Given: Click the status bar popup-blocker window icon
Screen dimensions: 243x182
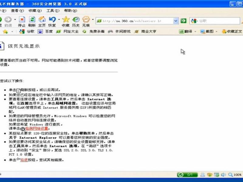Looking at the screenshot, I should point(216,175).
